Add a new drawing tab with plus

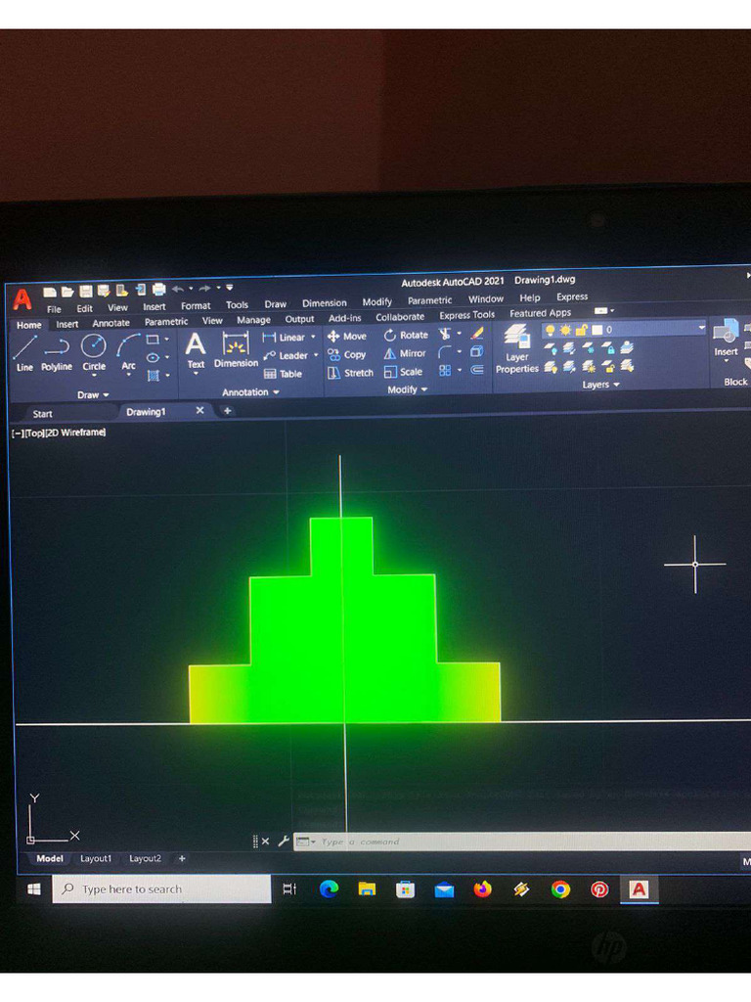(227, 411)
